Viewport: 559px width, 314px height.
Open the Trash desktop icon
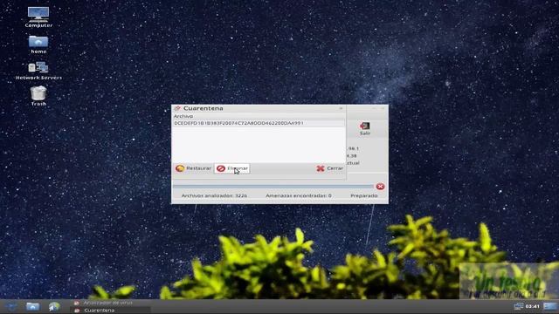pyautogui.click(x=38, y=96)
